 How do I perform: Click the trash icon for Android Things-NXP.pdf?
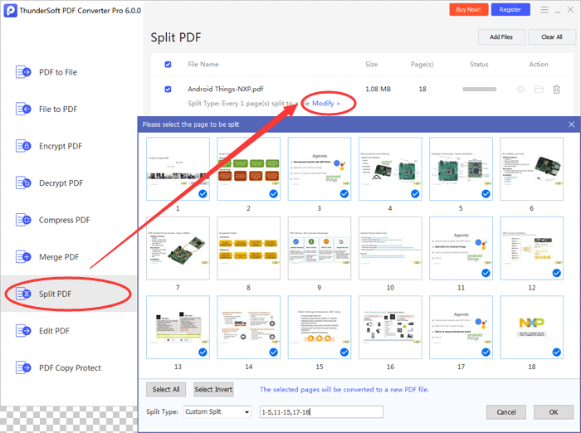click(x=556, y=89)
